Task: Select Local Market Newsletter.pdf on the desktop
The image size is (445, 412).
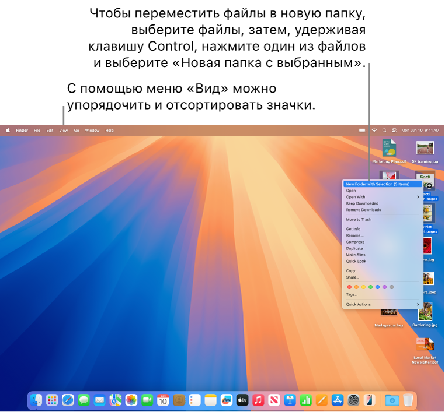Action: [425, 351]
